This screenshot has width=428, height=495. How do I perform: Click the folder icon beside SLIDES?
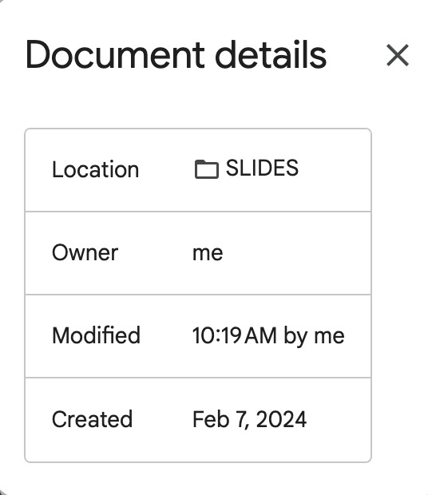click(x=207, y=169)
